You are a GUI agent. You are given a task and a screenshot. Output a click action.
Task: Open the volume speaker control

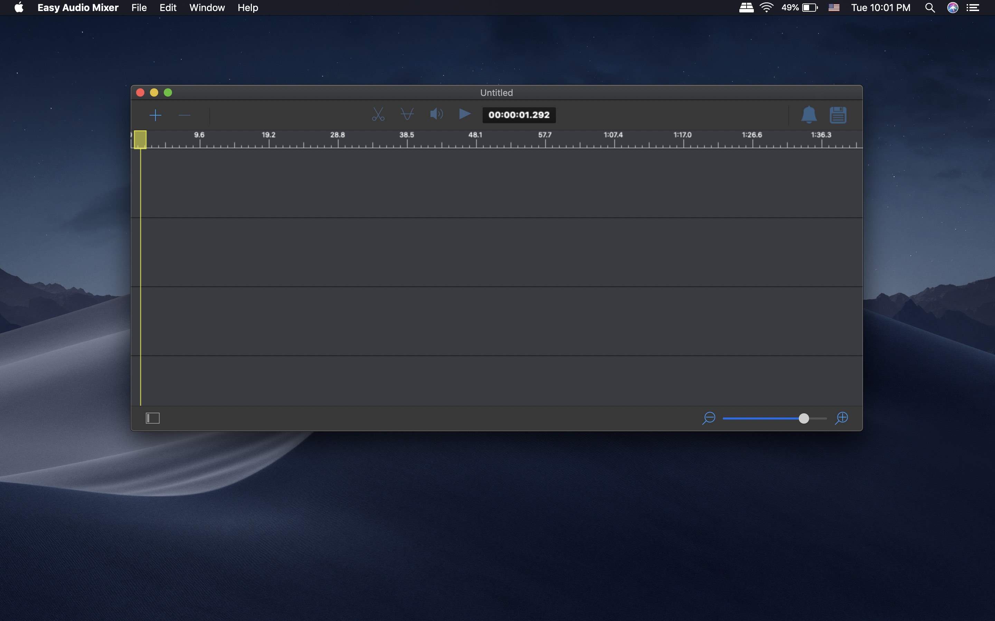point(436,114)
